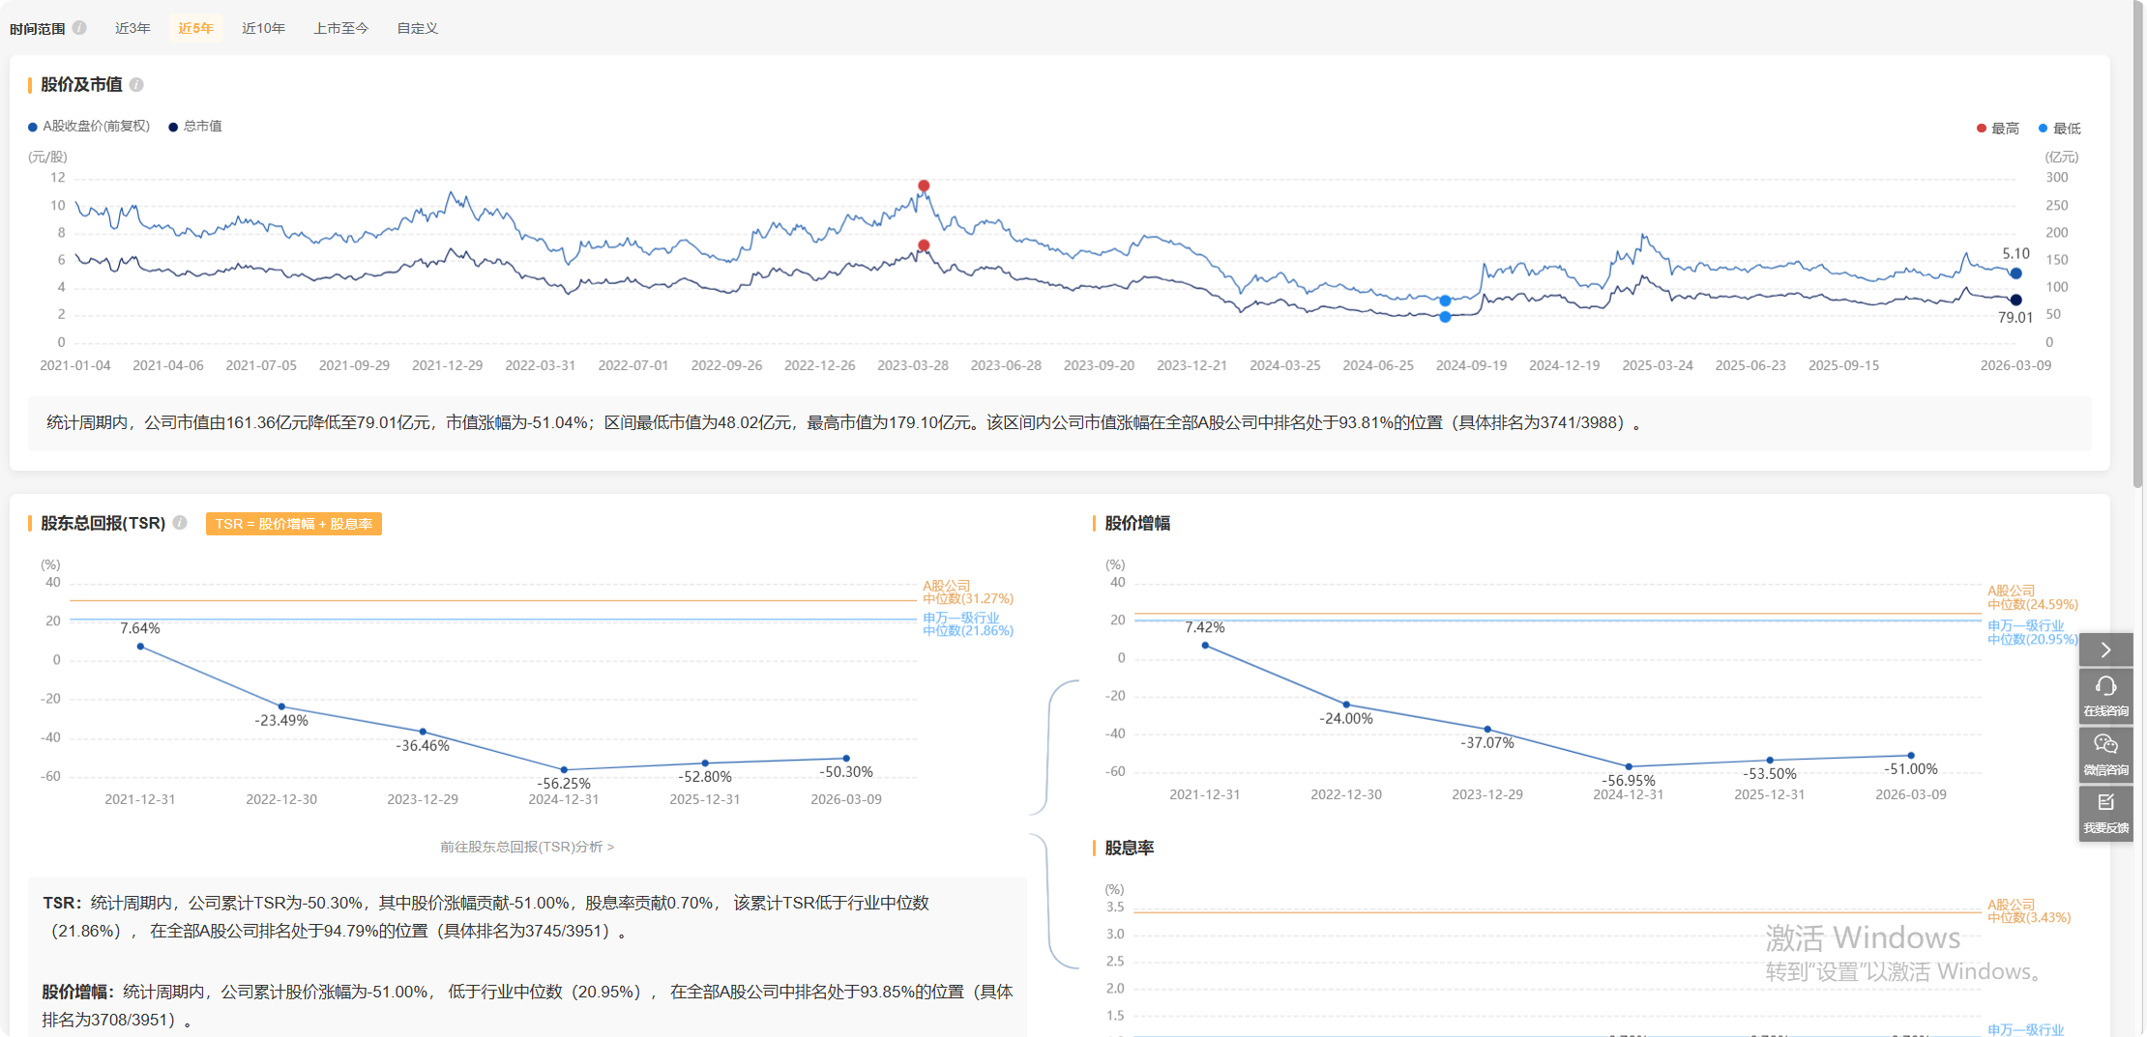Select 近3年 time range option

[132, 28]
